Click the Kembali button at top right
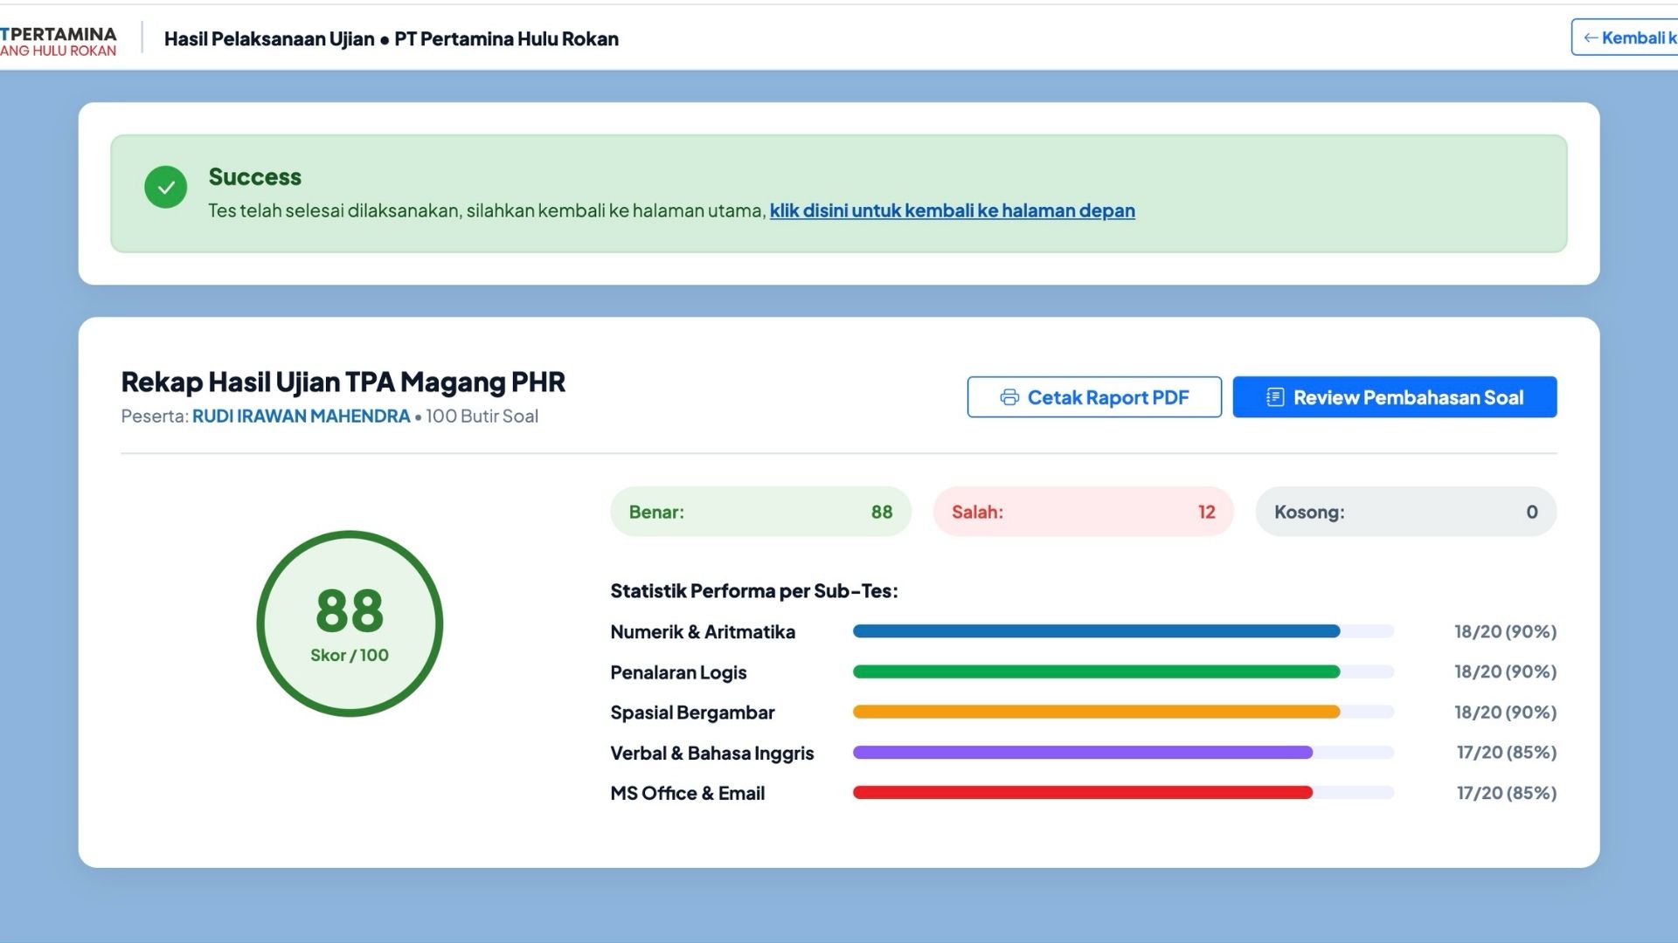This screenshot has width=1678, height=943. click(x=1625, y=38)
